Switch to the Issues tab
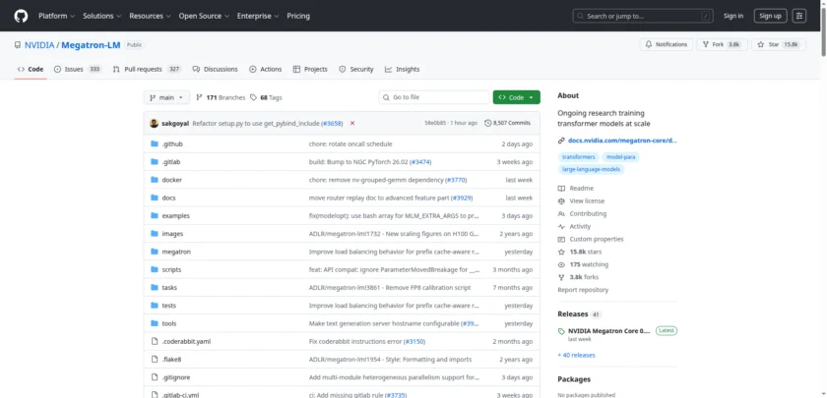This screenshot has width=827, height=398. click(x=78, y=69)
